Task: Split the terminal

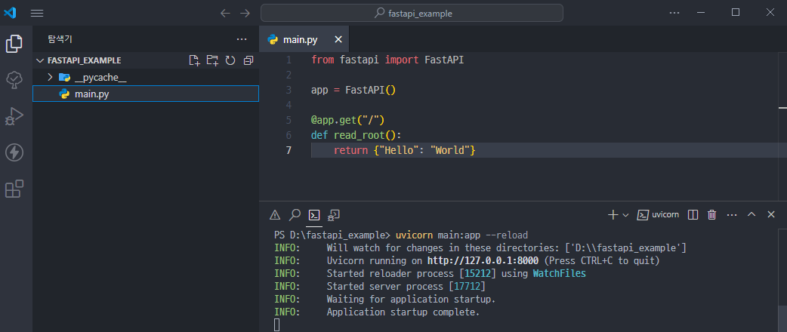Action: click(x=693, y=215)
